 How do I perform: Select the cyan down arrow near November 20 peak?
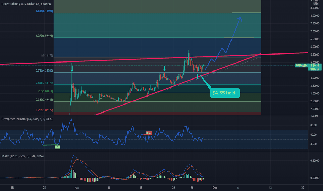pos(164,68)
